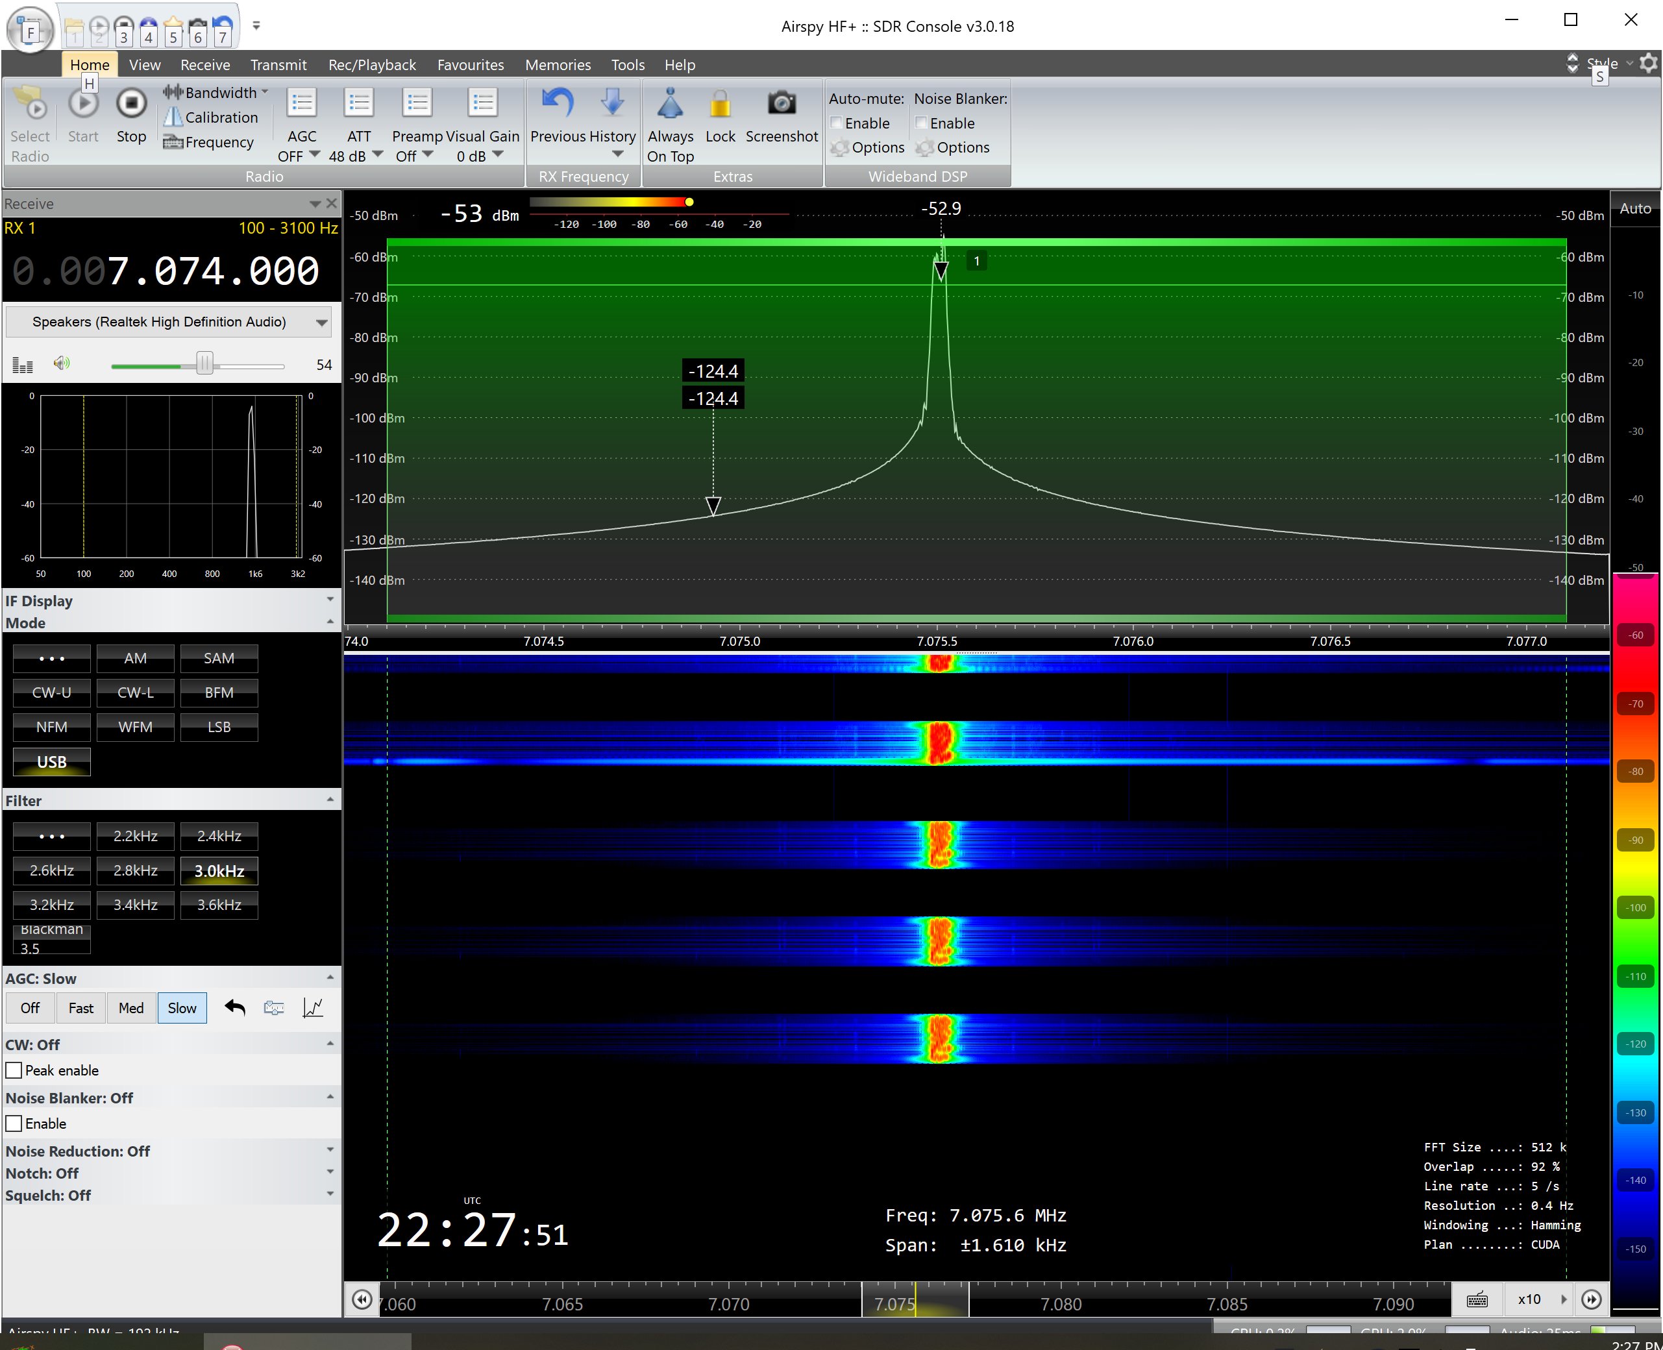This screenshot has height=1350, width=1663.
Task: Open the Speakers audio device dropdown
Action: [x=321, y=322]
